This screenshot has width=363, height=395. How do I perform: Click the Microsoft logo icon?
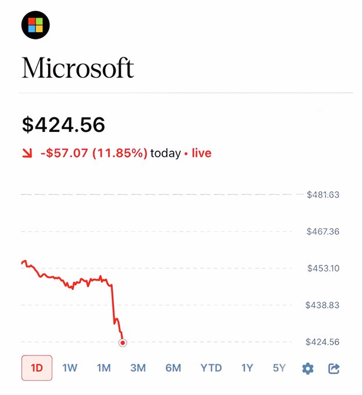tap(35, 25)
